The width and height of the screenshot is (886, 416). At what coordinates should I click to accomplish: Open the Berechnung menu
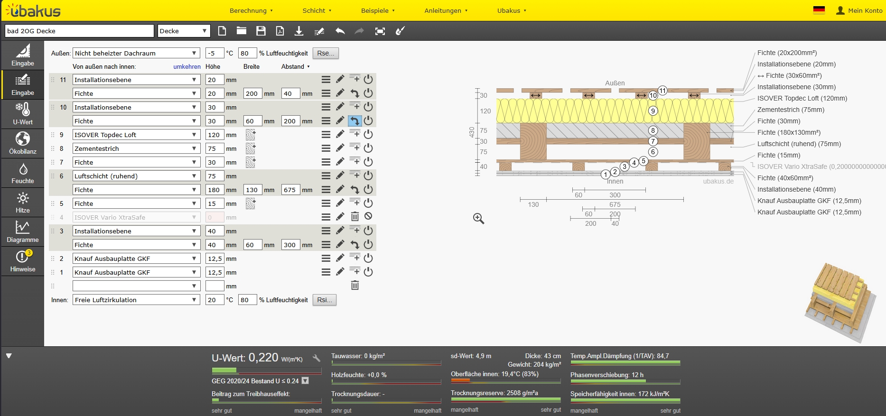tap(251, 10)
